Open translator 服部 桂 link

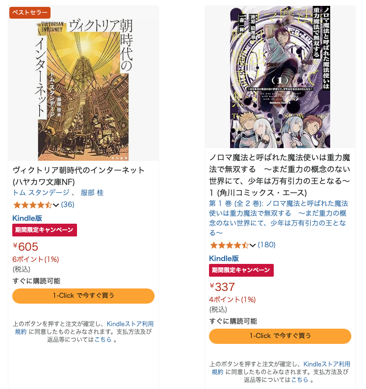pyautogui.click(x=92, y=193)
